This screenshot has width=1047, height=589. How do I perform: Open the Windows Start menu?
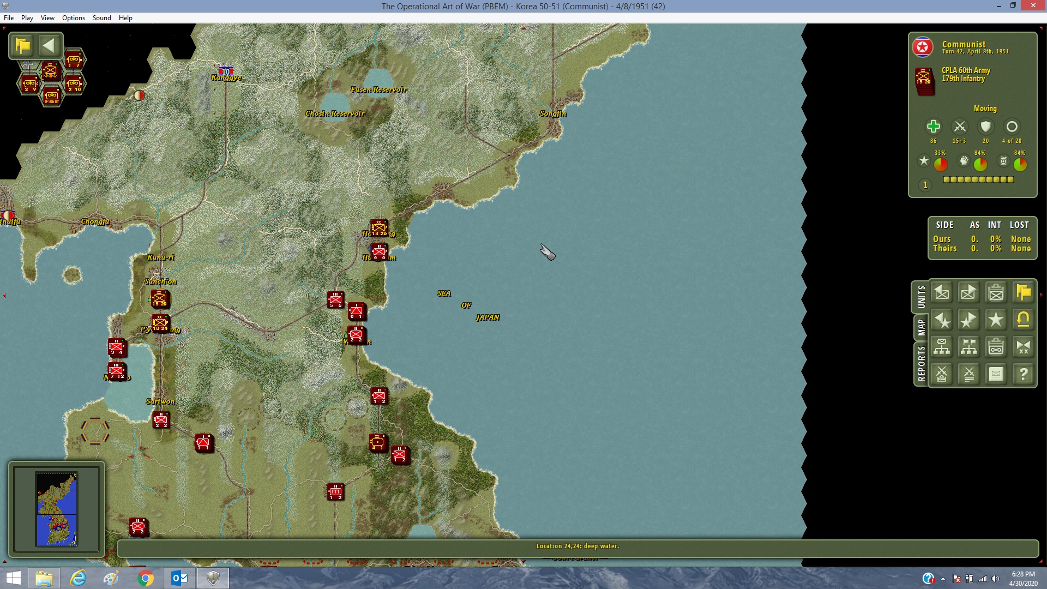[x=13, y=578]
